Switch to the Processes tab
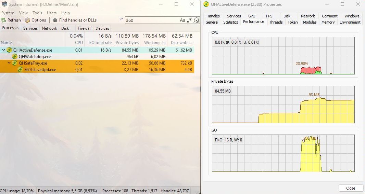This screenshot has height=194, width=365. [11, 28]
